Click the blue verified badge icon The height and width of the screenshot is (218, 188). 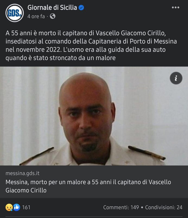pos(81,8)
